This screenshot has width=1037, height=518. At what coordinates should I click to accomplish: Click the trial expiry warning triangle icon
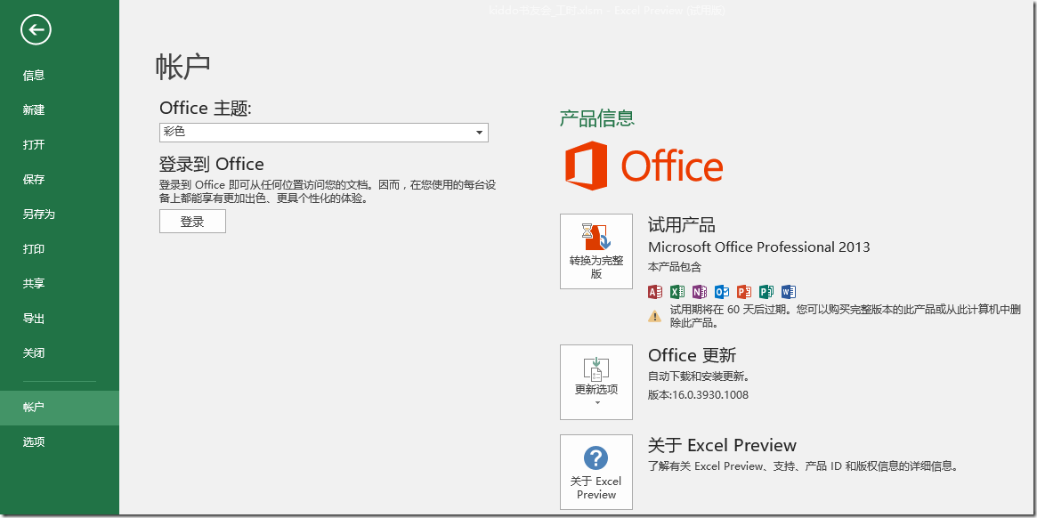pos(655,316)
